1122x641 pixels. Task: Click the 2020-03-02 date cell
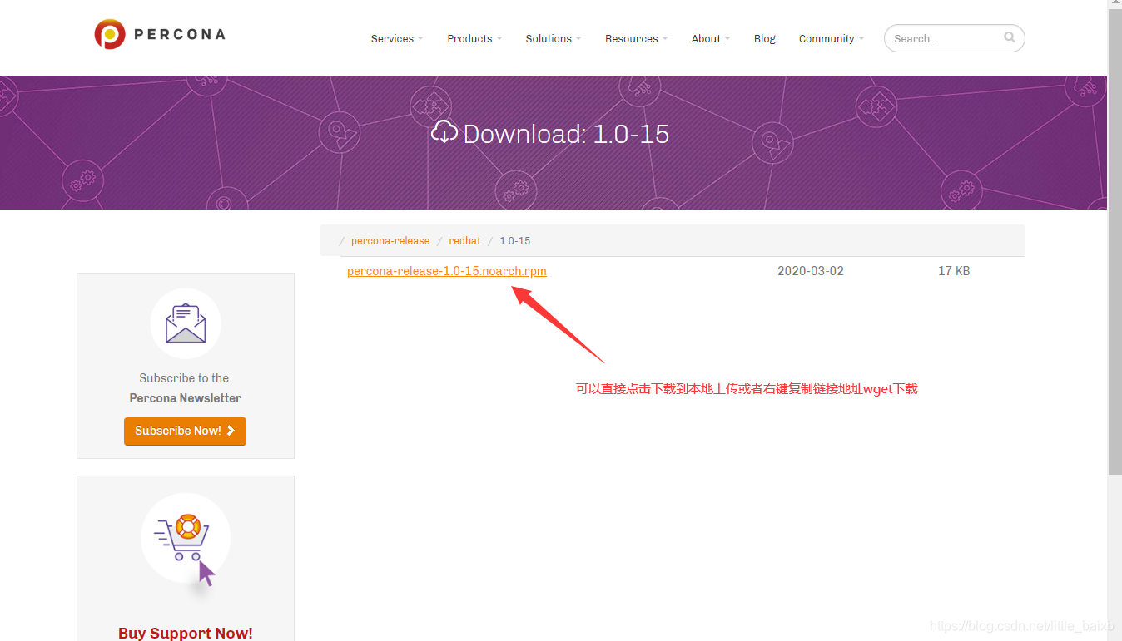pyautogui.click(x=811, y=271)
